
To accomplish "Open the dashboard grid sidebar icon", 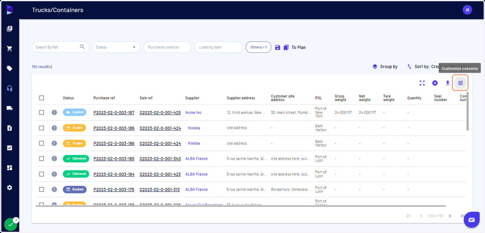I will [x=10, y=168].
